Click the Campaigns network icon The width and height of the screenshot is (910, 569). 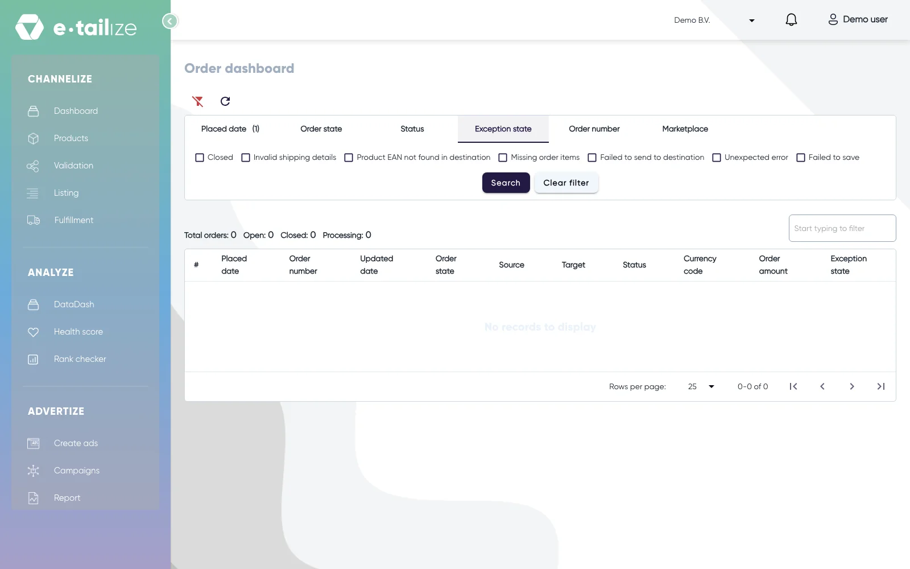34,471
